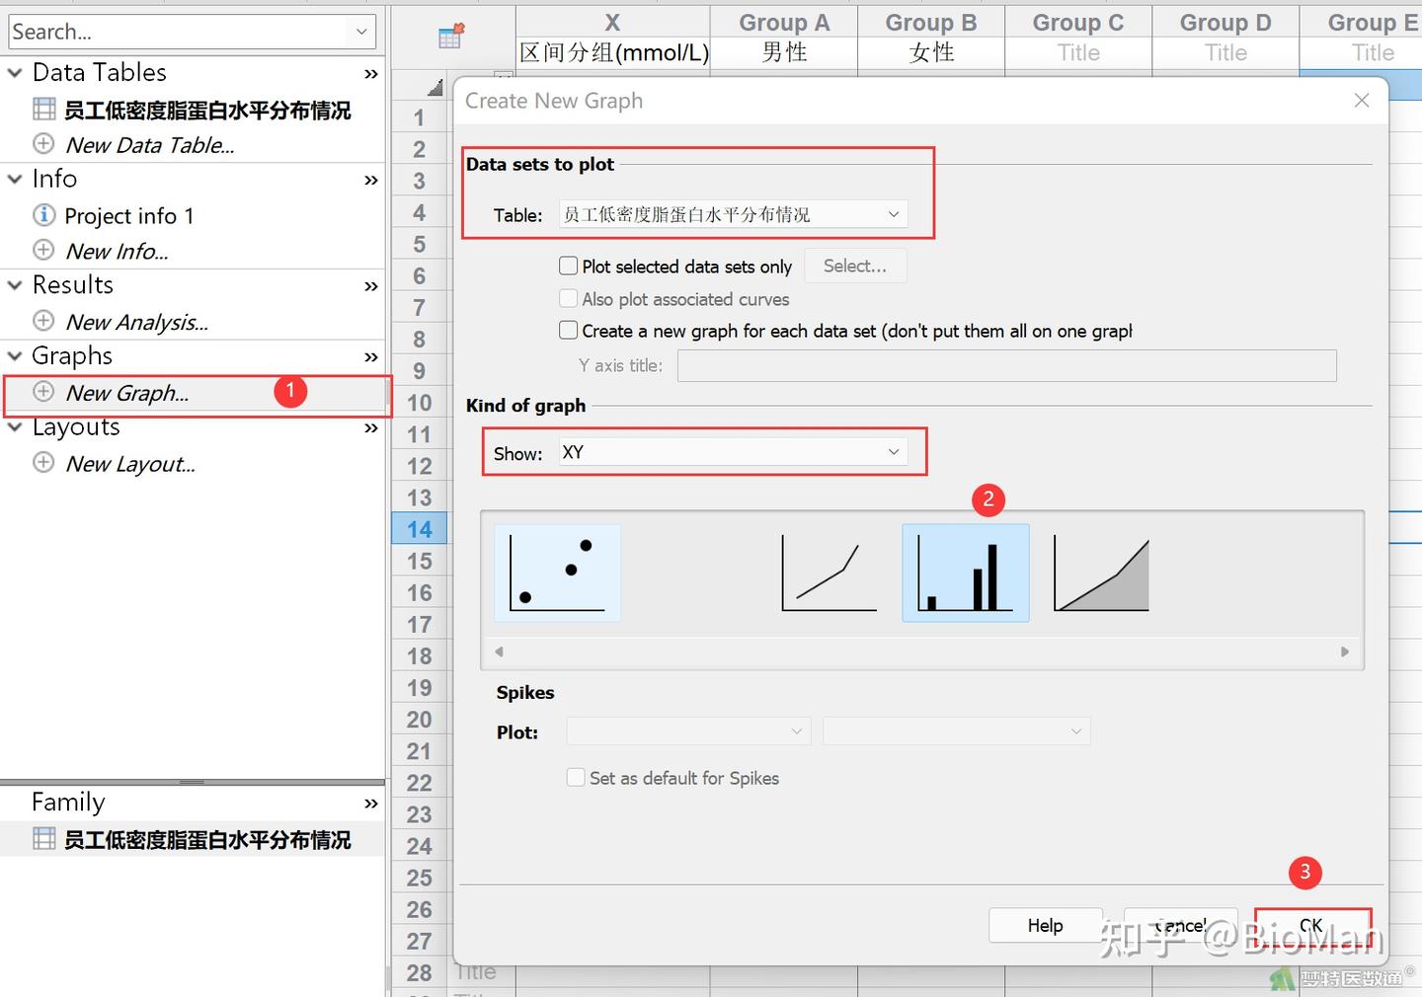Click the data table icon beside 员工低密度脂蛋白水平分布情况
The image size is (1422, 997).
coord(43,109)
